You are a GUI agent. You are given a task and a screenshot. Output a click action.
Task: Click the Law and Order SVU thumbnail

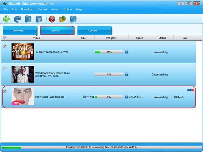tap(23, 74)
